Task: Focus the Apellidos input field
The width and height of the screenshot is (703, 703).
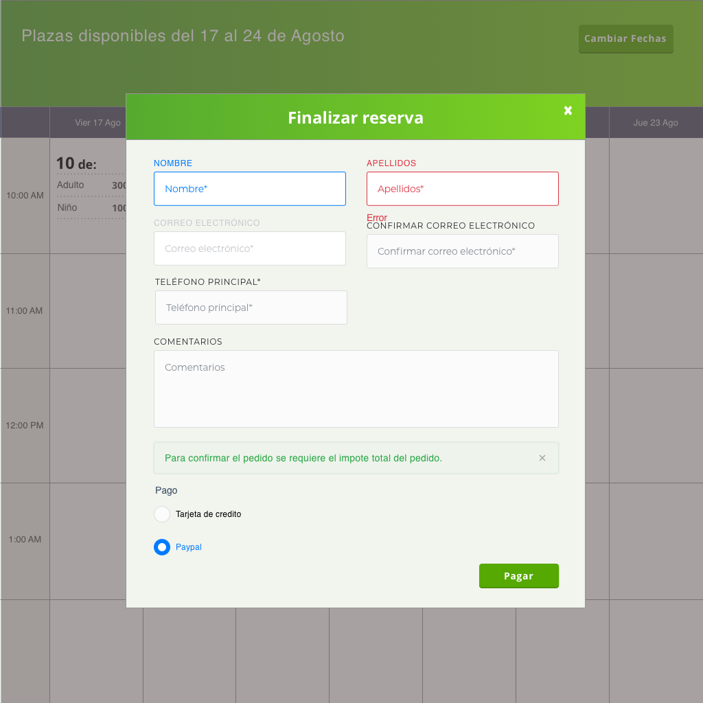Action: [462, 189]
